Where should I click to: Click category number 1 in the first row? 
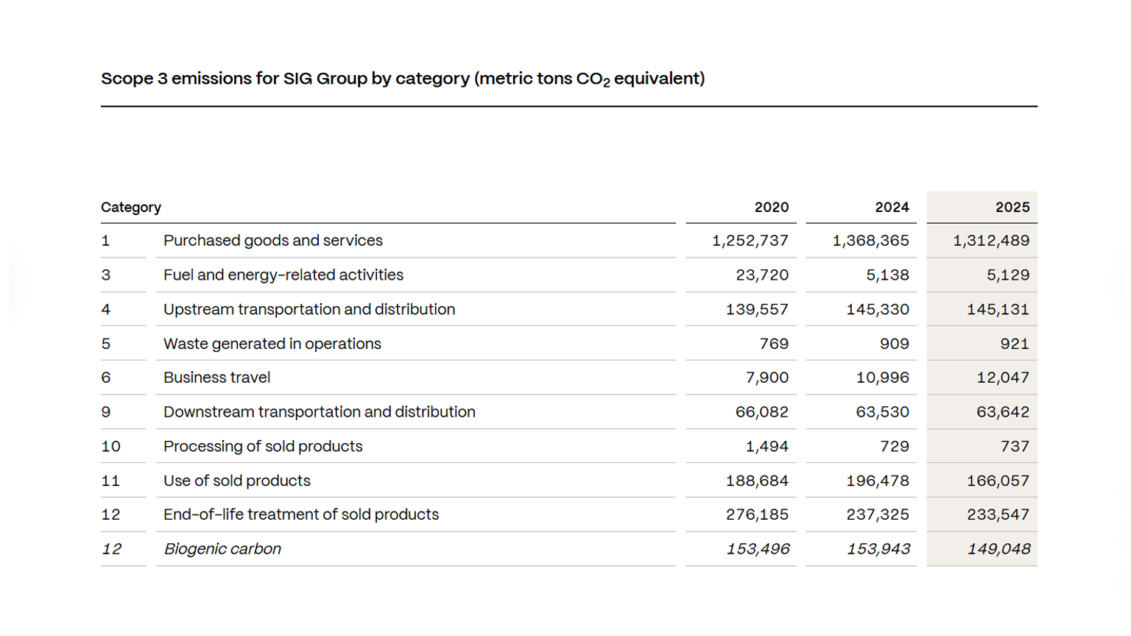(x=105, y=241)
